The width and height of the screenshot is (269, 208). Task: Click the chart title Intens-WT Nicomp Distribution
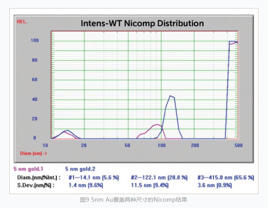tap(142, 23)
